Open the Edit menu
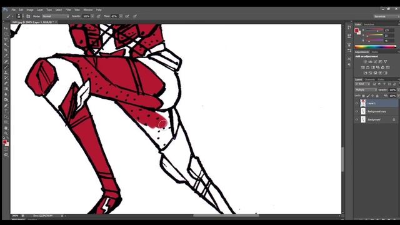 coord(21,10)
